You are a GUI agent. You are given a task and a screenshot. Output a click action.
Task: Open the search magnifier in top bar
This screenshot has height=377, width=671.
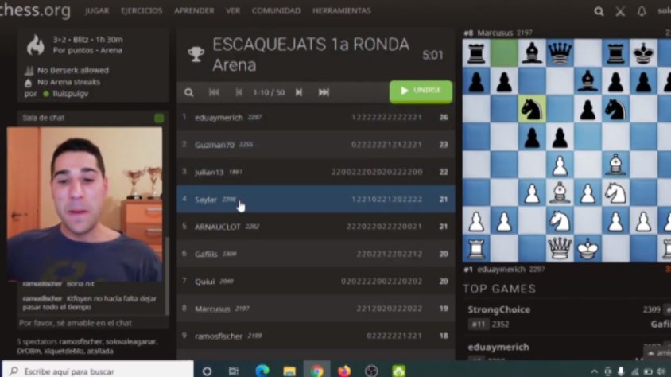[599, 11]
